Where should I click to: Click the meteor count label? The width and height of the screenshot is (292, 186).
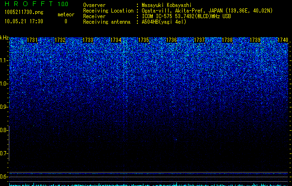[x=66, y=14]
